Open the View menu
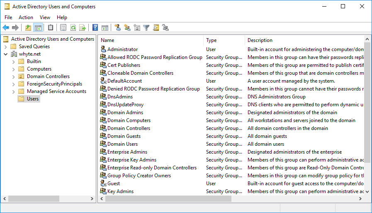Screen dimensions: 372x213 [45, 17]
